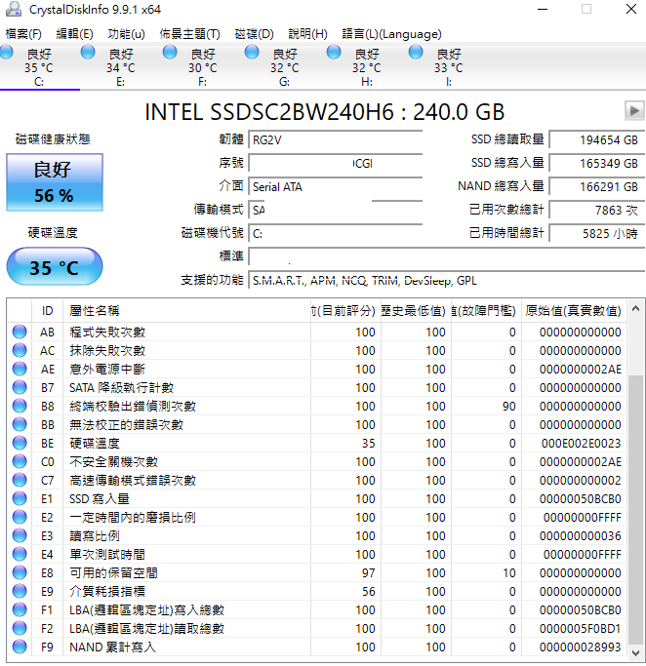Open the 佈景主題(T) menu
The image size is (646, 666).
pyautogui.click(x=189, y=34)
